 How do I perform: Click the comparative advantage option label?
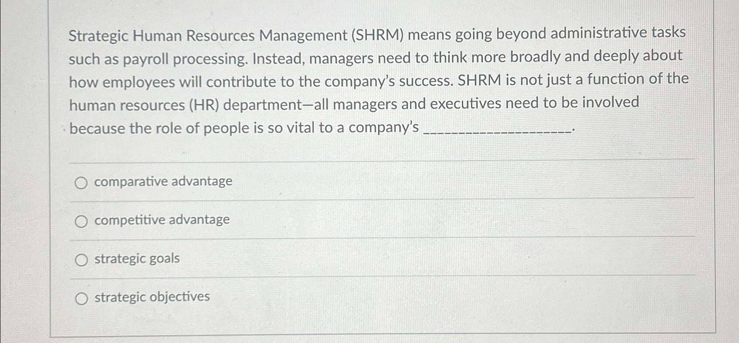point(163,182)
